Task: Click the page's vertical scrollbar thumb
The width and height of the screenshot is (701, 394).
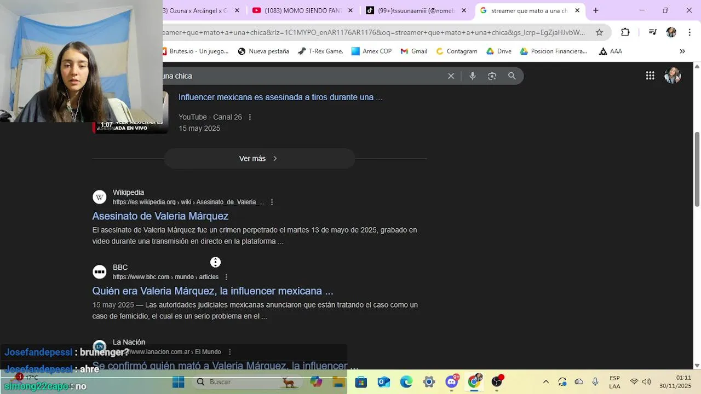Action: tap(697, 169)
